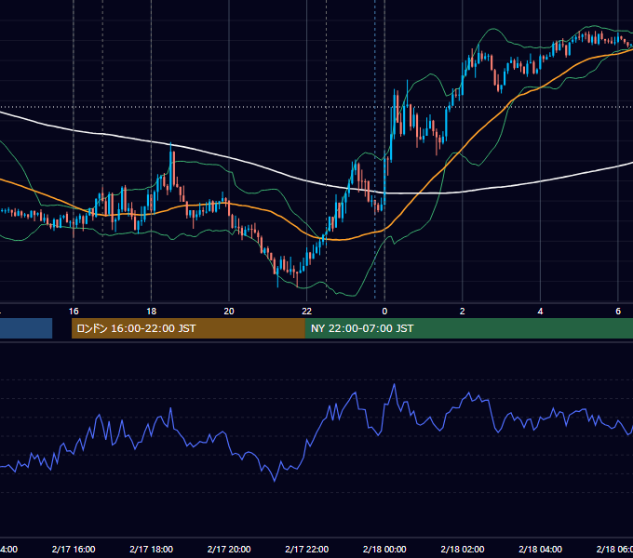Click the ロンドン 16:00-22:00 JST session bar
633x558 pixels.
(x=188, y=328)
